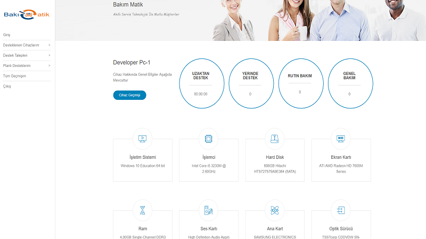Click the Ana Kart motherboard icon
The width and height of the screenshot is (426, 239).
click(274, 210)
